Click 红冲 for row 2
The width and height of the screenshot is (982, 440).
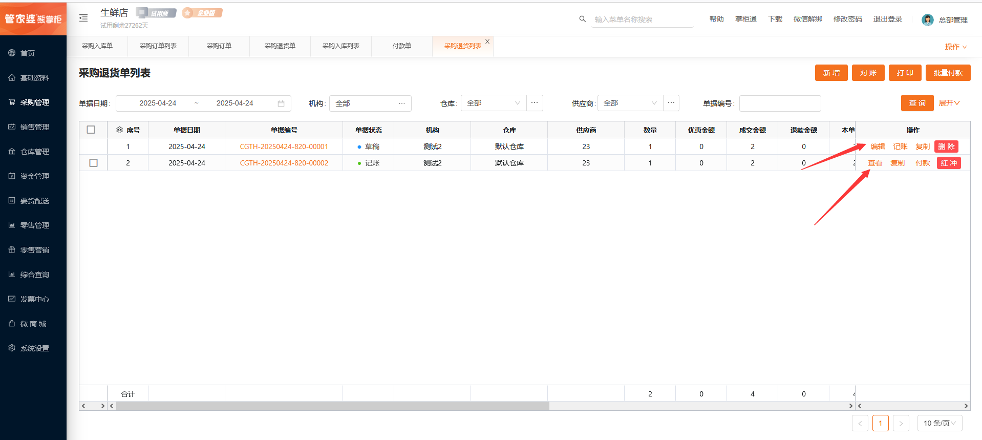tap(949, 163)
